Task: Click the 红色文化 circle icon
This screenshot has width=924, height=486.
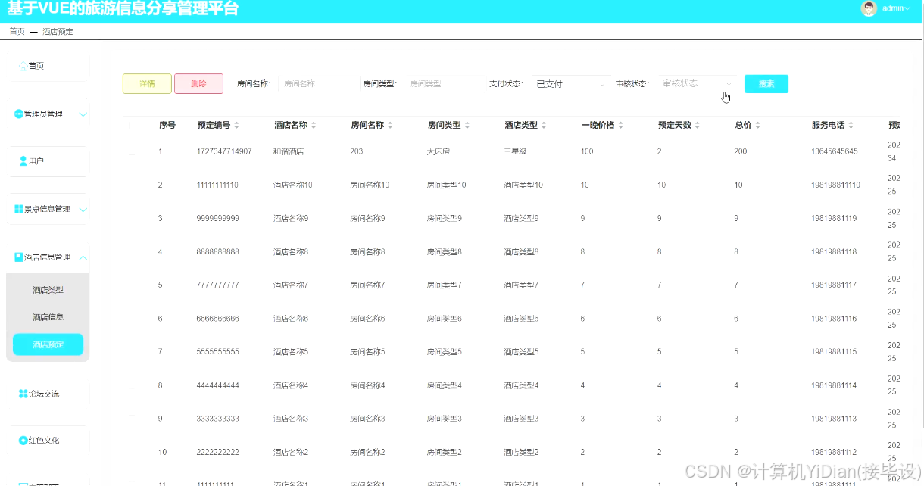Action: coord(23,441)
